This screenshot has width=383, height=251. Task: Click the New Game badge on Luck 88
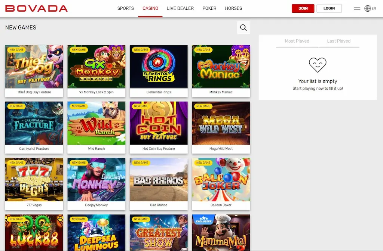click(16, 219)
